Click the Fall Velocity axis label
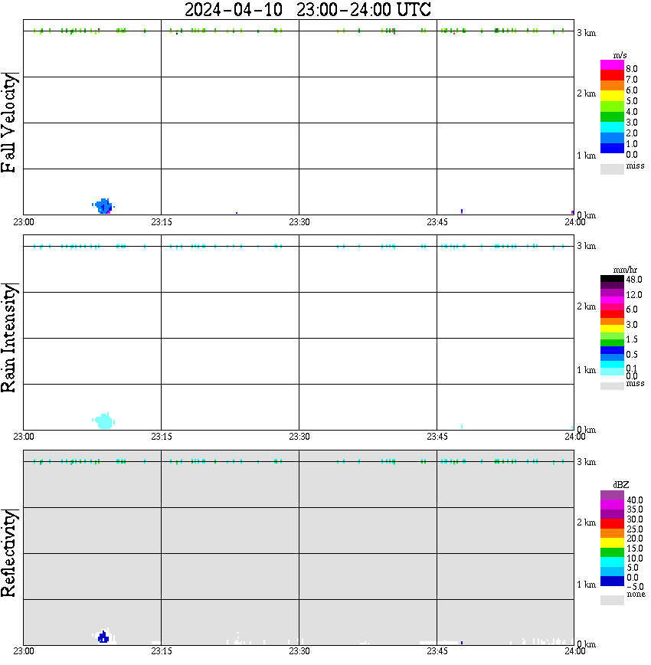651x665 pixels. pos(8,123)
